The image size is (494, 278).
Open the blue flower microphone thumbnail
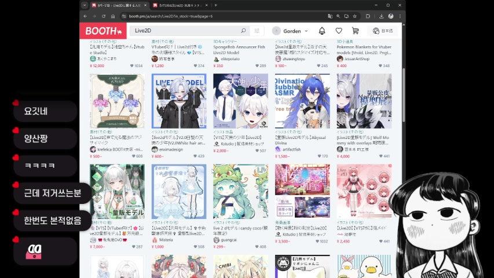pos(117,101)
